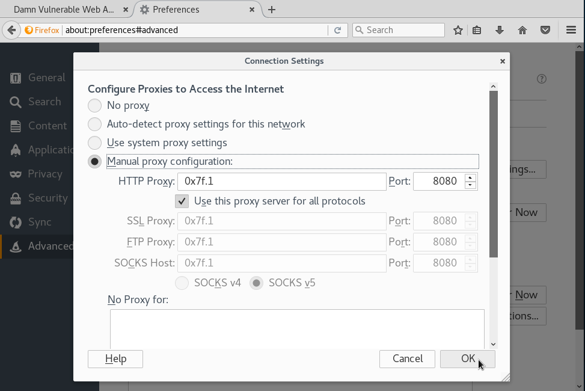Select the No proxy radio button
The image size is (585, 391).
[95, 106]
